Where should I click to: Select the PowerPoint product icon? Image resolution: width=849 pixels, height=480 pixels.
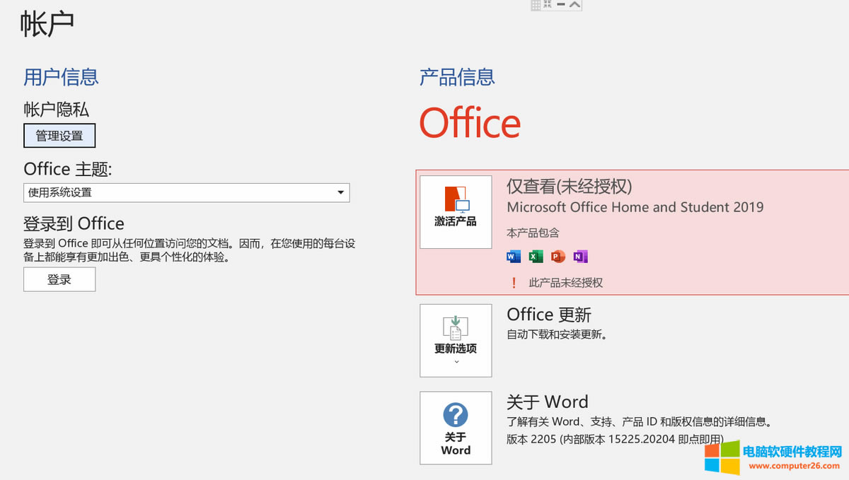tap(558, 256)
